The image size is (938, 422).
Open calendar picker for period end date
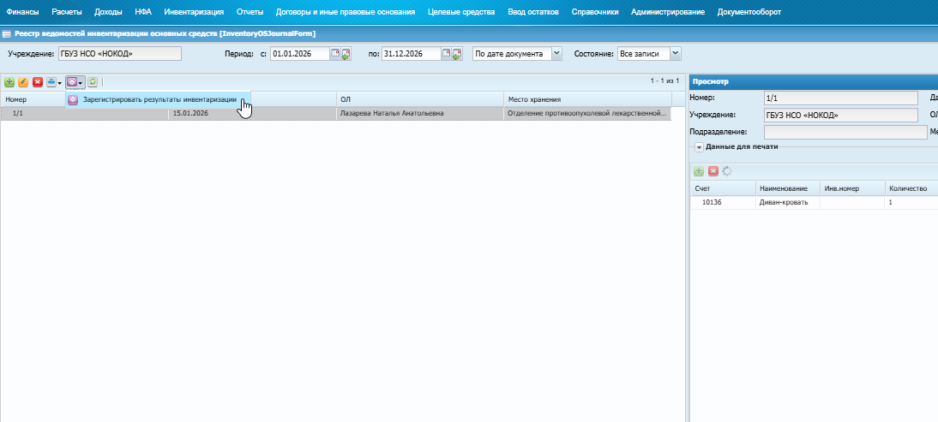[x=446, y=54]
